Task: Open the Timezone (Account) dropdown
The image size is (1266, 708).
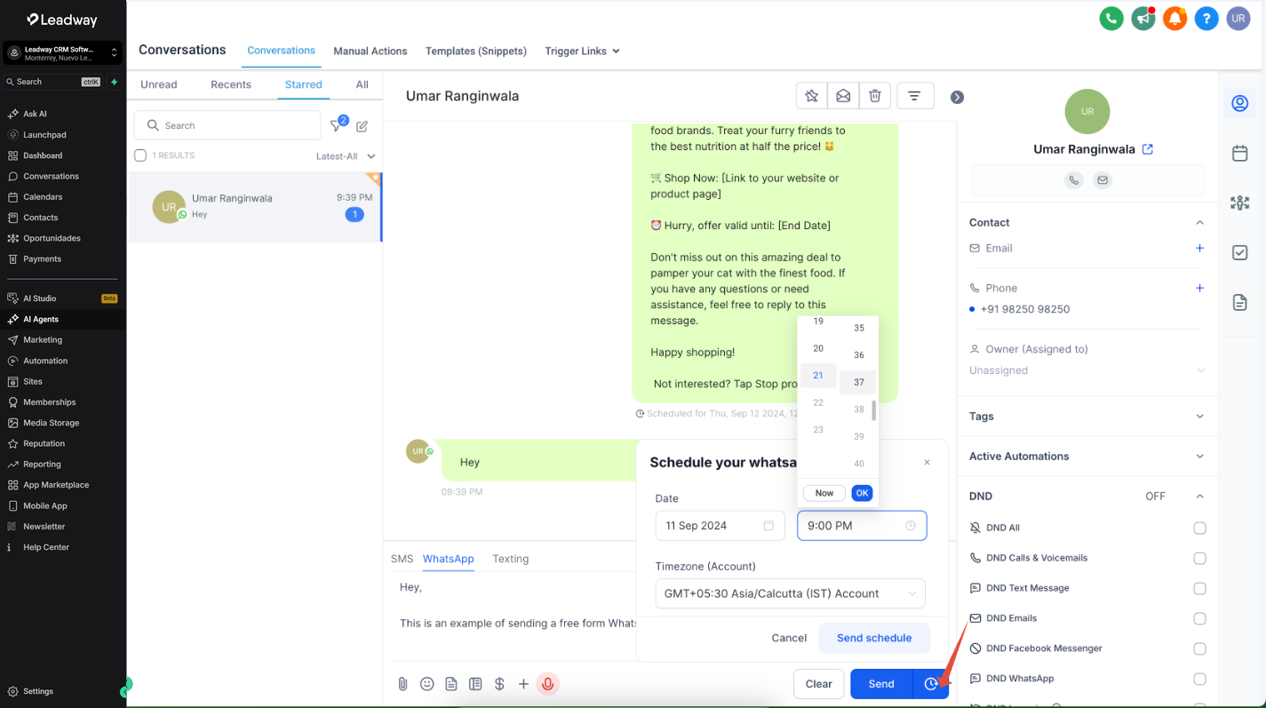Action: pyautogui.click(x=790, y=593)
